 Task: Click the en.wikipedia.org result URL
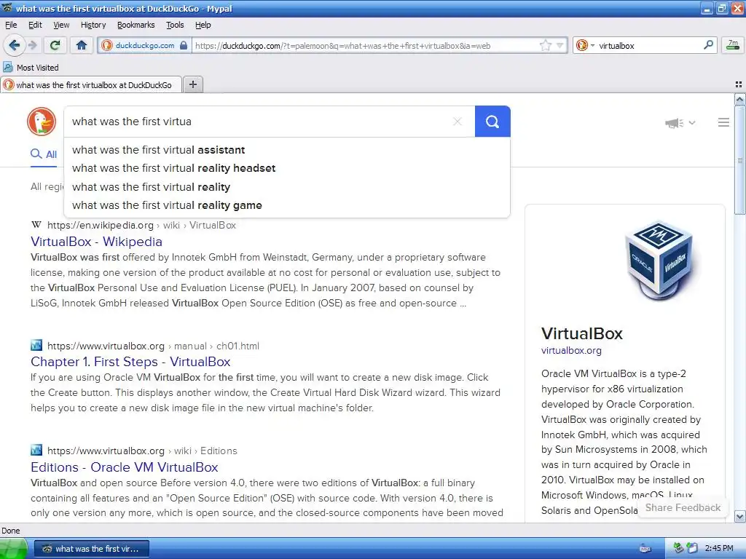tap(142, 226)
